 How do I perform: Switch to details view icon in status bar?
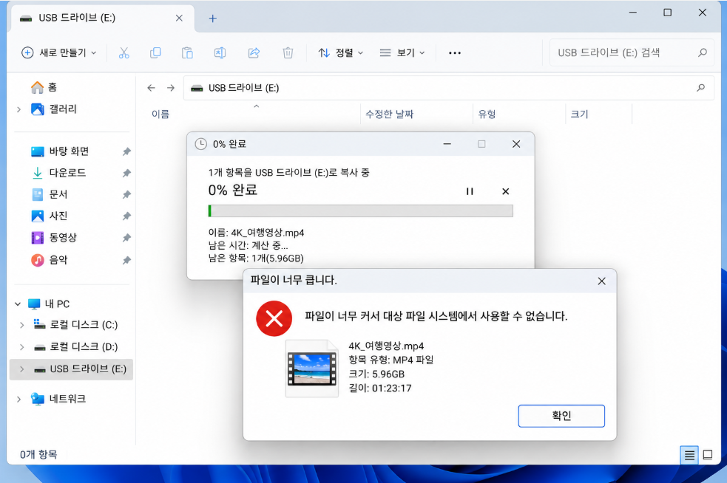tap(689, 455)
